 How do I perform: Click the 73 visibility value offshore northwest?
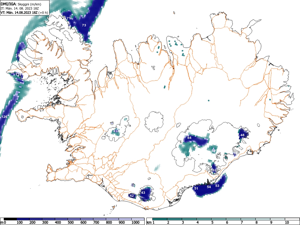tap(84, 25)
